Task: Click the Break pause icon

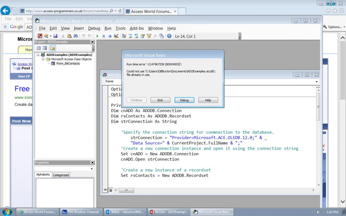Action: point(104,36)
